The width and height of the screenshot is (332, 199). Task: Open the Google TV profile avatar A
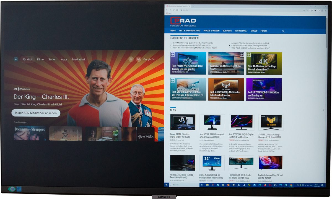click(16, 59)
